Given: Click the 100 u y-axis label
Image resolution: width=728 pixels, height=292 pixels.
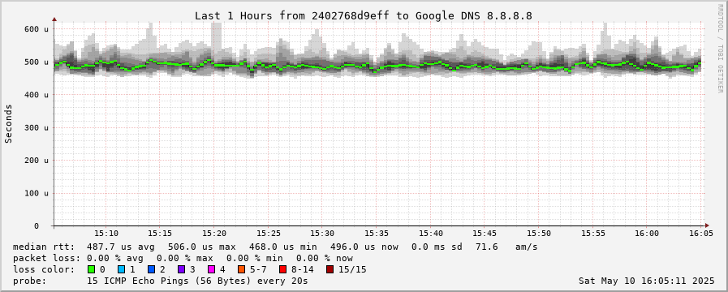Looking at the screenshot, I should pyautogui.click(x=37, y=193).
